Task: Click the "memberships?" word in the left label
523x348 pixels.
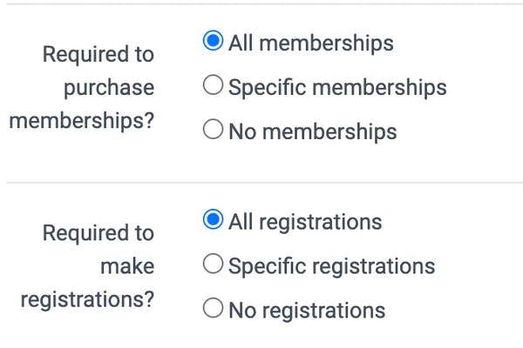Action: [x=82, y=120]
